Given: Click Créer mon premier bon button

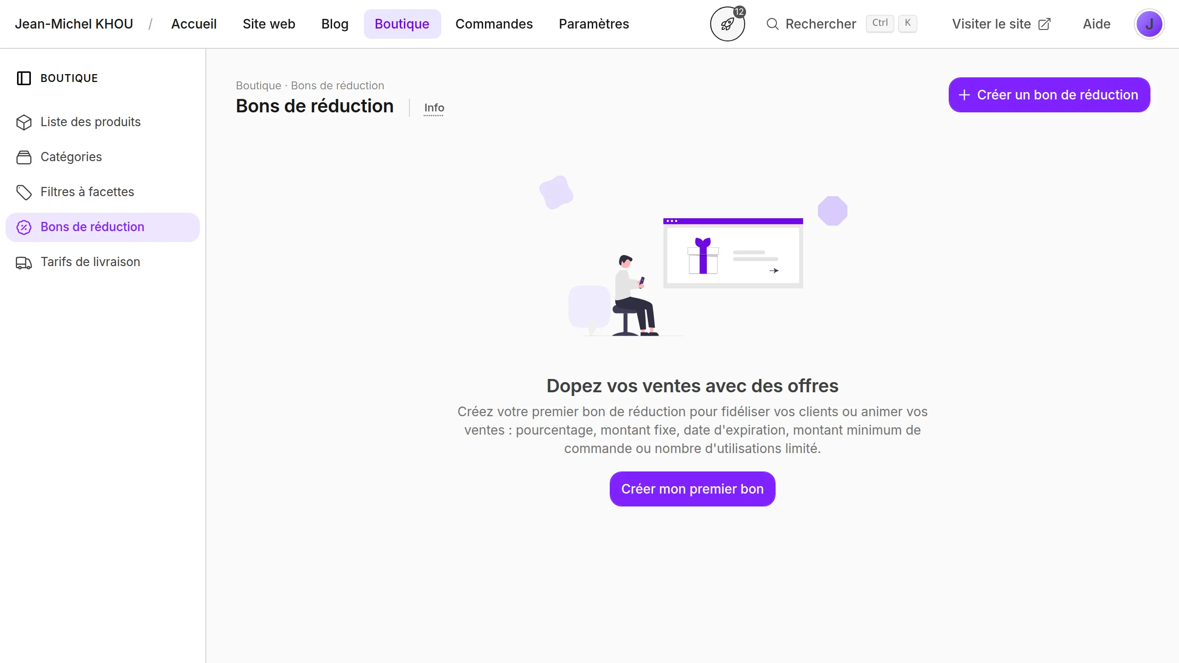Looking at the screenshot, I should [x=692, y=489].
